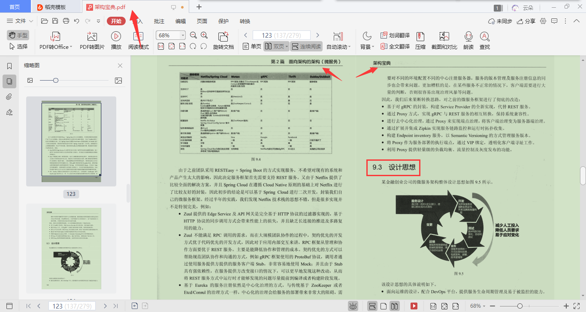
Task: Open 查找 search tool
Action: point(485,41)
